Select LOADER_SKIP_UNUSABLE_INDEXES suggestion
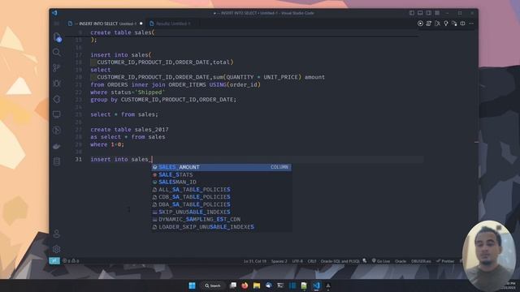The width and height of the screenshot is (520, 292). click(x=222, y=227)
